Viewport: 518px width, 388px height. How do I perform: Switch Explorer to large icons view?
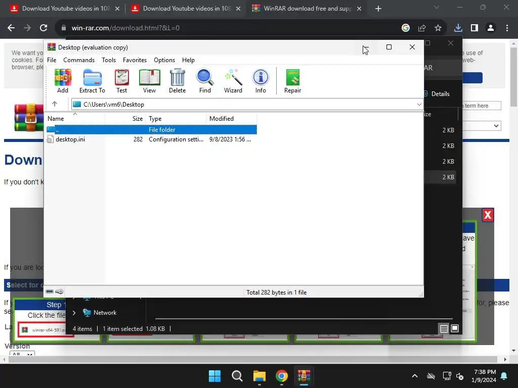pyautogui.click(x=455, y=328)
